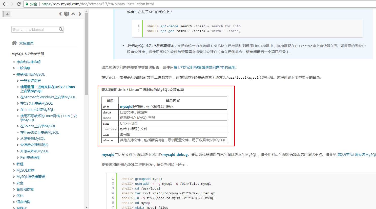Click the data table cell
Image resolution: width=376 pixels, height=209 pixels.
point(110,112)
